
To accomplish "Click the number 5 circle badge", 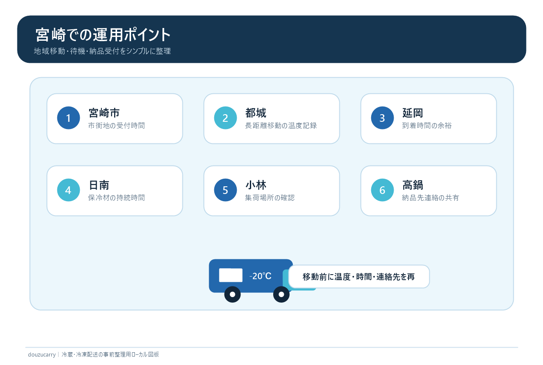I will click(225, 190).
